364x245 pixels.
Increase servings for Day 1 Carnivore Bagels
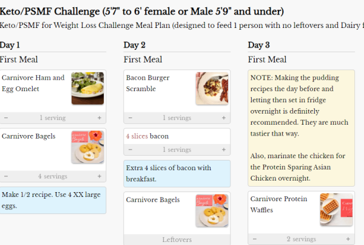pos(99,176)
